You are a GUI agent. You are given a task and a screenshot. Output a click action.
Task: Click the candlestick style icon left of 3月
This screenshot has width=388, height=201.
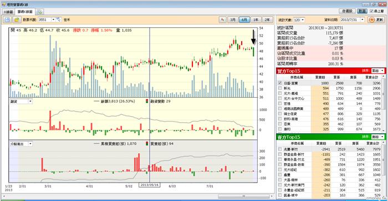point(223,19)
